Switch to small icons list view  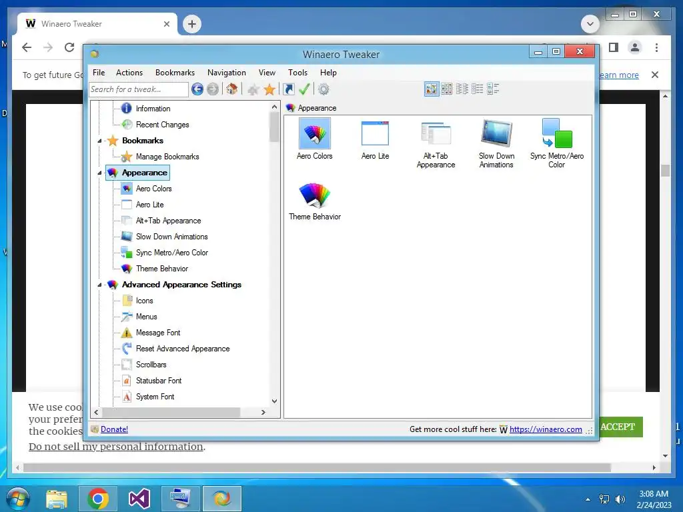(x=462, y=89)
